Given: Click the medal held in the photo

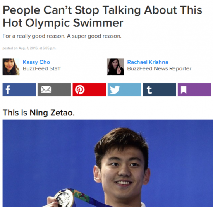Looking at the screenshot, I should tap(64, 198).
